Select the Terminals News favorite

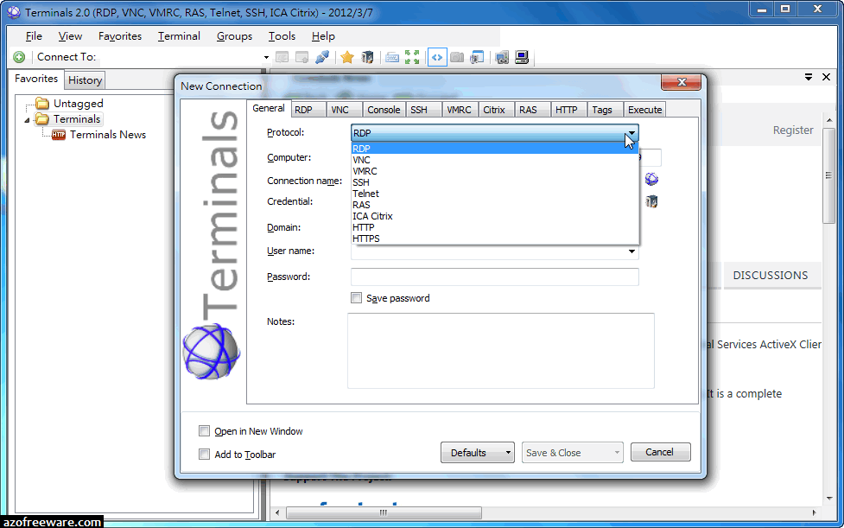(108, 135)
